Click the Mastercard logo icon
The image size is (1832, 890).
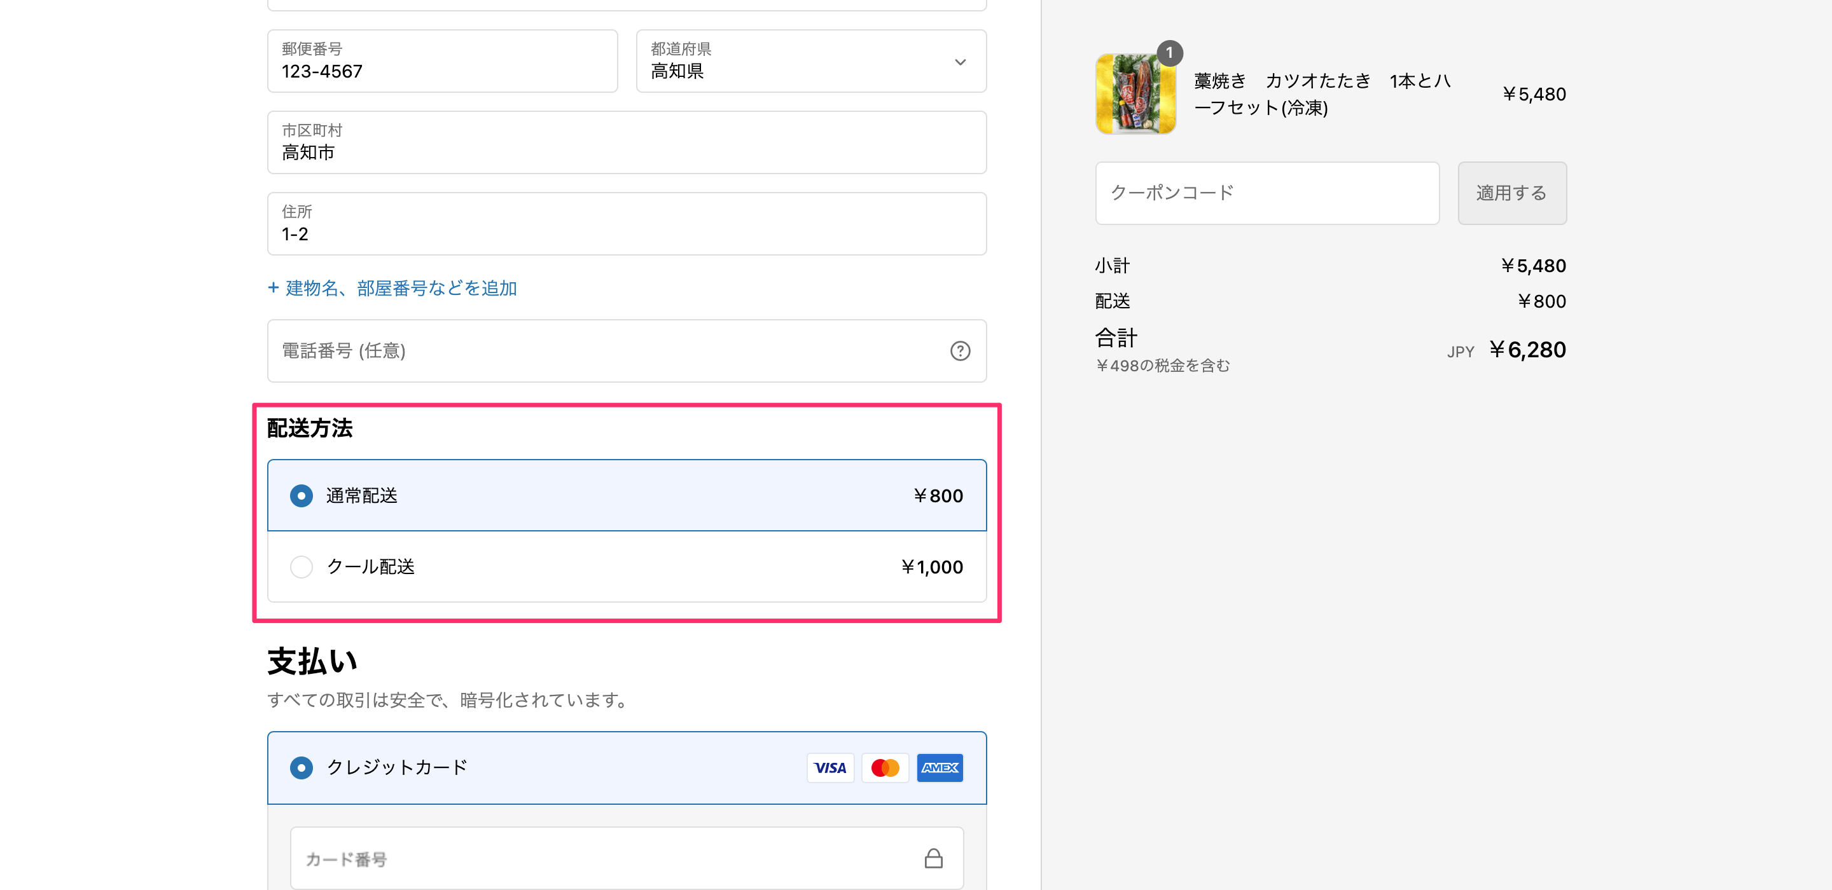(885, 768)
